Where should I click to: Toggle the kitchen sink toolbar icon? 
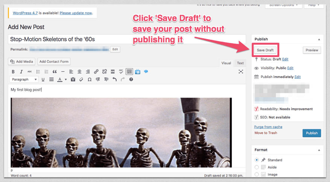[x=129, y=72]
